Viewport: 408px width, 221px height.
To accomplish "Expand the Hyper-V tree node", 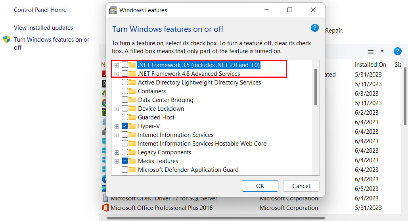I will point(117,126).
